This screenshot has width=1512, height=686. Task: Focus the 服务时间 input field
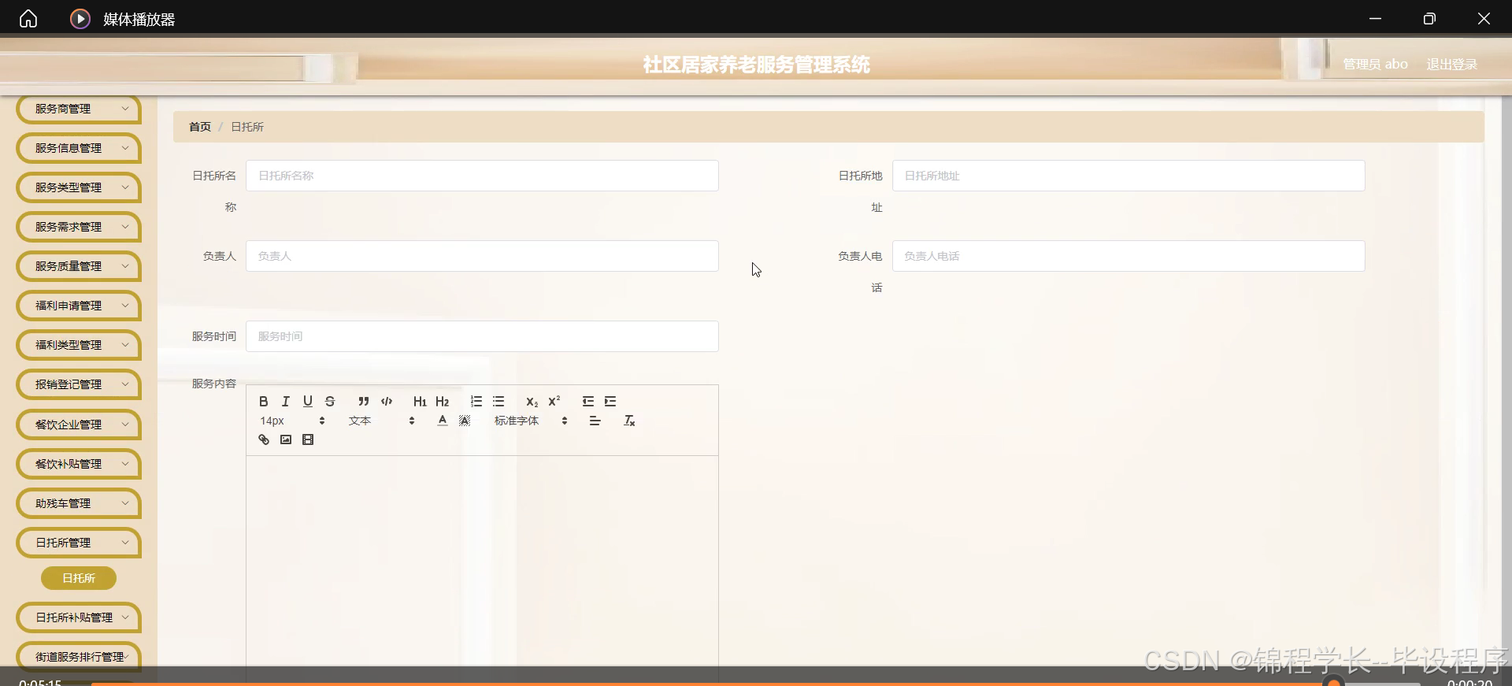click(482, 336)
